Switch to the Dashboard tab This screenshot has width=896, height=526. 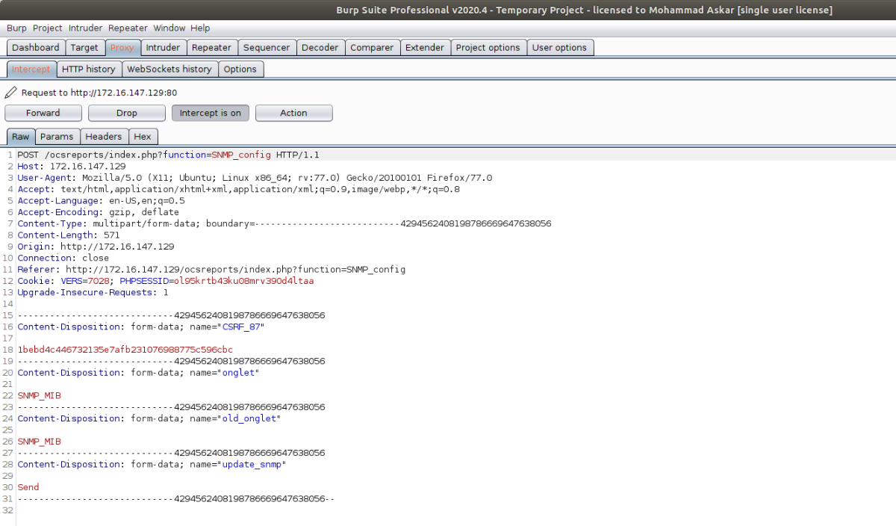click(x=36, y=47)
